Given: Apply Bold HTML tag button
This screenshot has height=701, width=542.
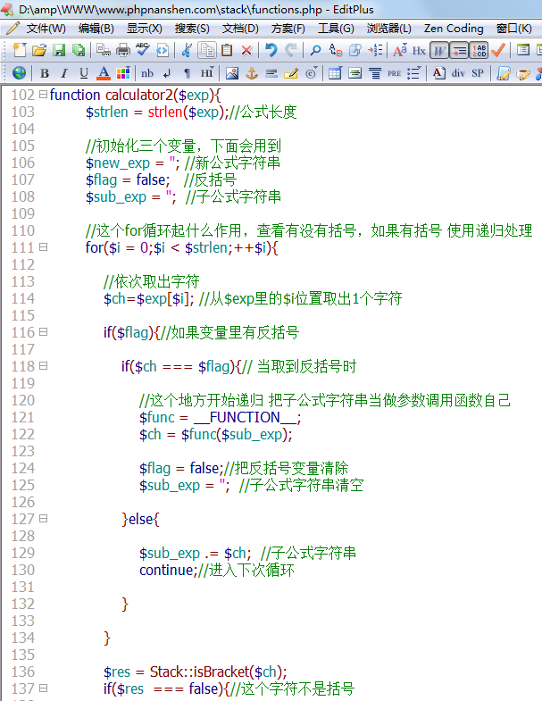Looking at the screenshot, I should click(x=45, y=73).
